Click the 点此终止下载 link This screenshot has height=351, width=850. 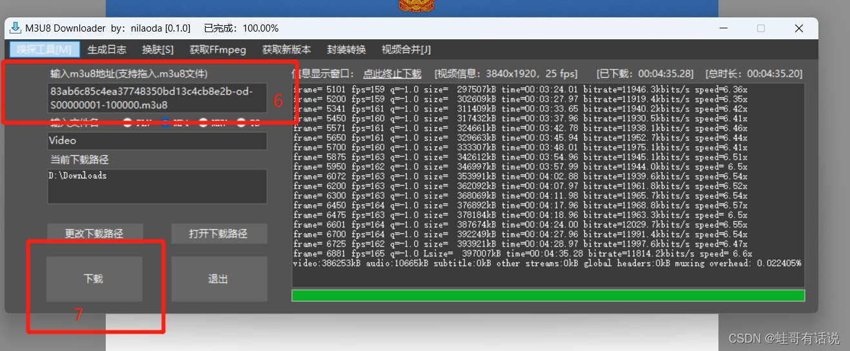392,73
